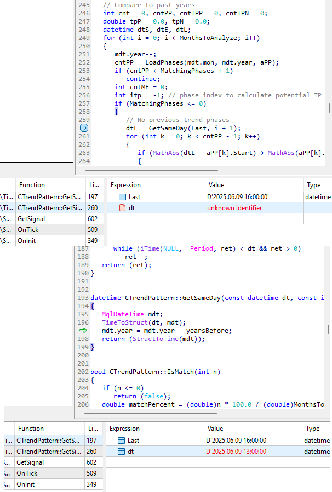The height and width of the screenshot is (492, 332).
Task: Select the GetSignal 602 row in the upper call stack
Action: pyautogui.click(x=52, y=219)
